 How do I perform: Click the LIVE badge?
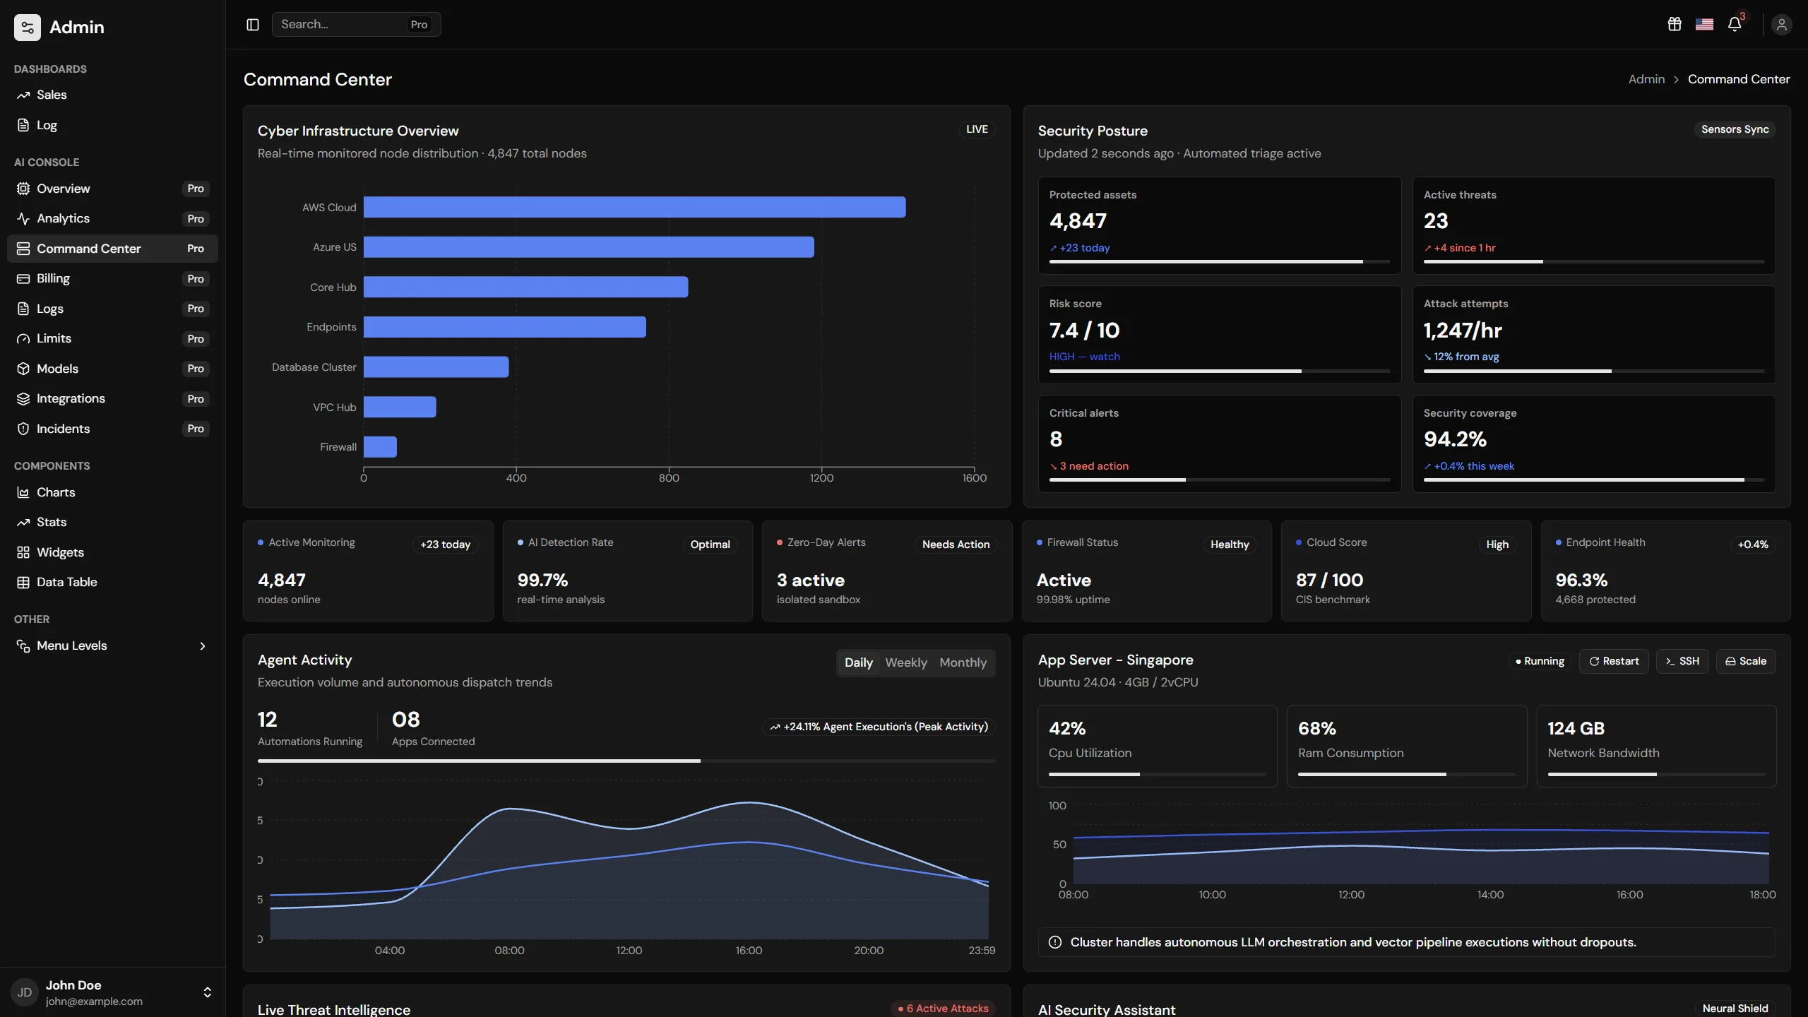tap(977, 129)
